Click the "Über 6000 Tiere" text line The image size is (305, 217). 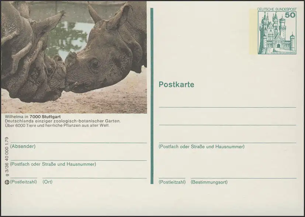[x=57, y=125]
